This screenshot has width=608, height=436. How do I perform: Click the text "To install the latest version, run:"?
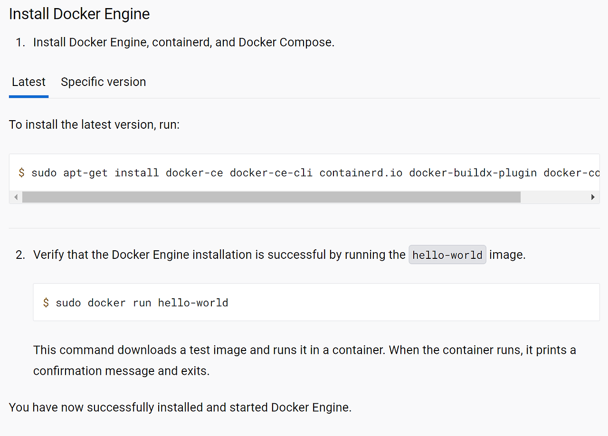94,125
